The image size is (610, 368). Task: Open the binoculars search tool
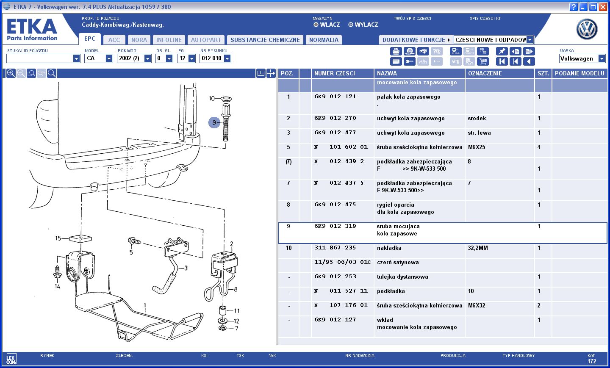click(x=423, y=51)
